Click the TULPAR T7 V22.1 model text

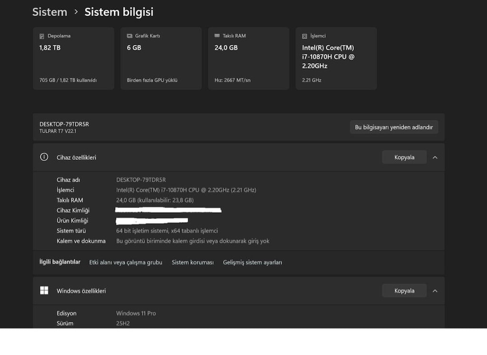58,131
